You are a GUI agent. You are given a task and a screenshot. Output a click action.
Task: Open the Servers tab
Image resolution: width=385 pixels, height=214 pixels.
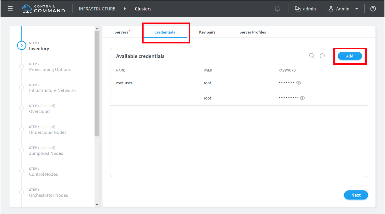[122, 32]
